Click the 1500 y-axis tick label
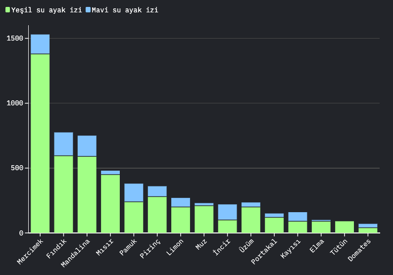 [15, 39]
